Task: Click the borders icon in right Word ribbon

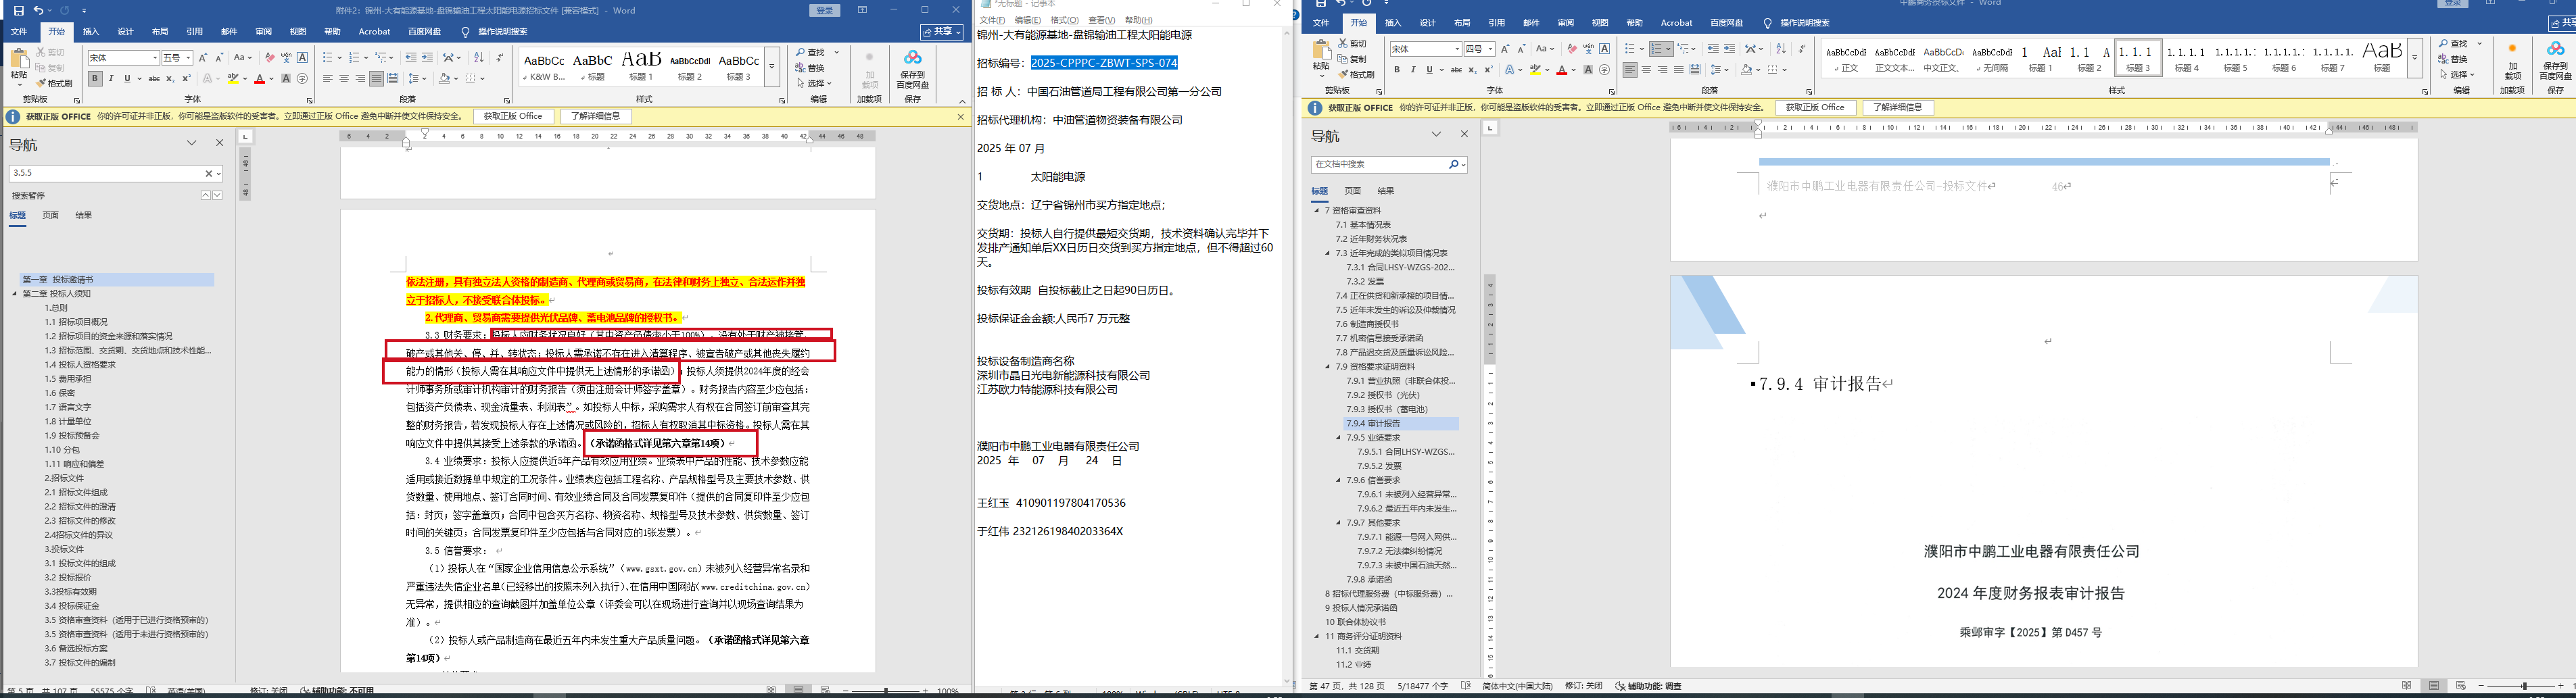Action: (x=1772, y=70)
